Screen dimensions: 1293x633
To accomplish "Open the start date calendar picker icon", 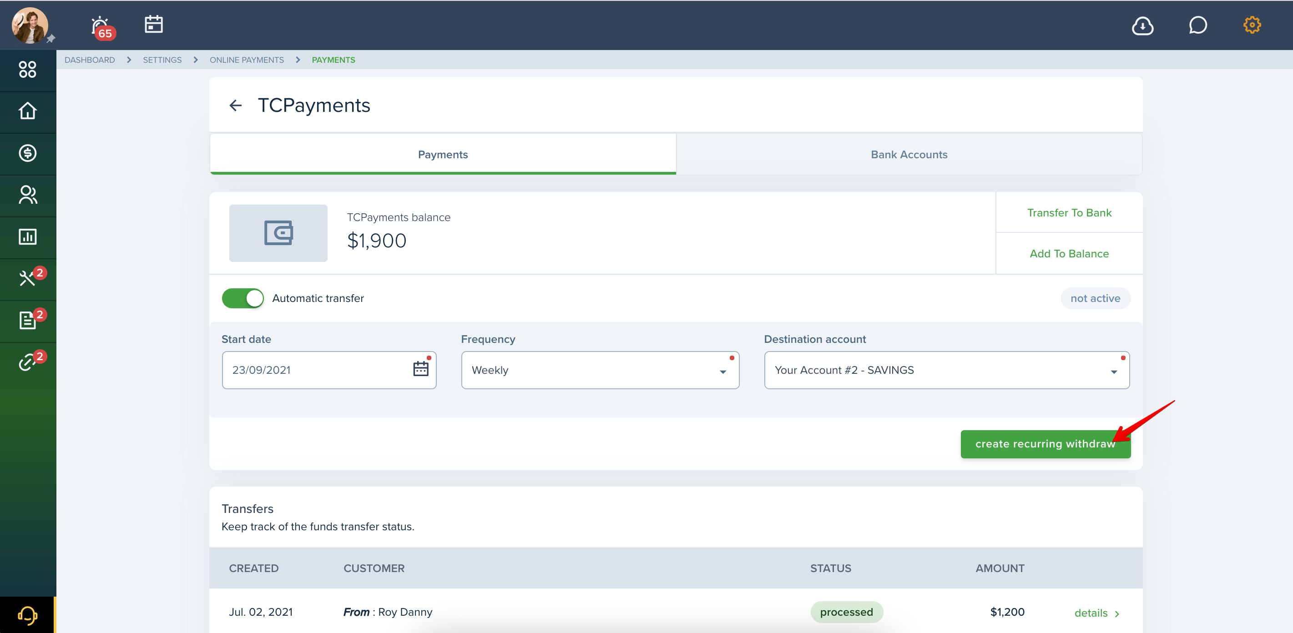I will coord(421,369).
